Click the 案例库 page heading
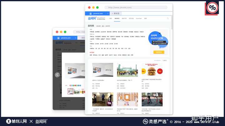The image size is (225, 126). (x=91, y=26)
